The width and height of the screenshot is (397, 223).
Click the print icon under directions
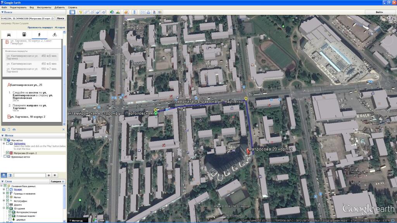tap(14, 129)
